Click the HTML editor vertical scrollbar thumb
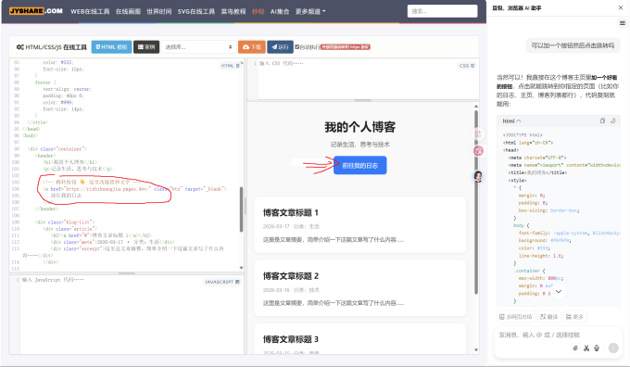This screenshot has width=630, height=367. [241, 209]
